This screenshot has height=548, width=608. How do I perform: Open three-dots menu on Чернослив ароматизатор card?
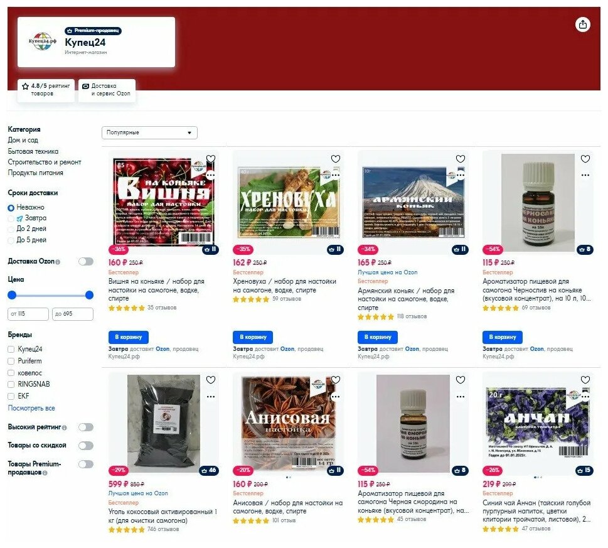click(x=585, y=175)
